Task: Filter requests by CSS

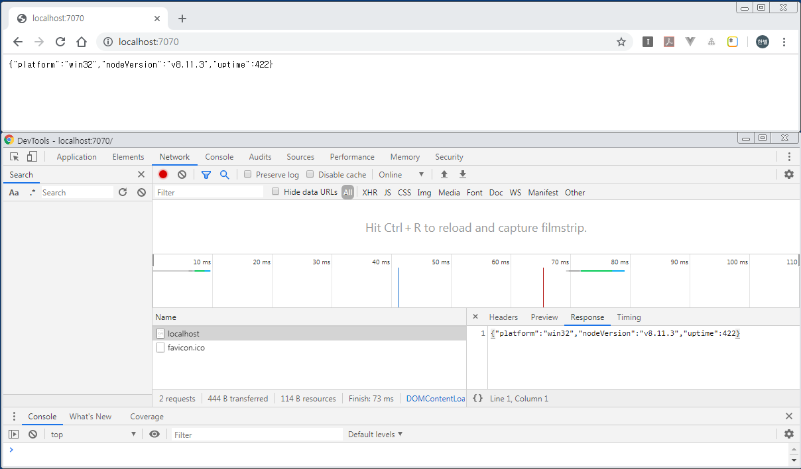Action: click(x=404, y=193)
